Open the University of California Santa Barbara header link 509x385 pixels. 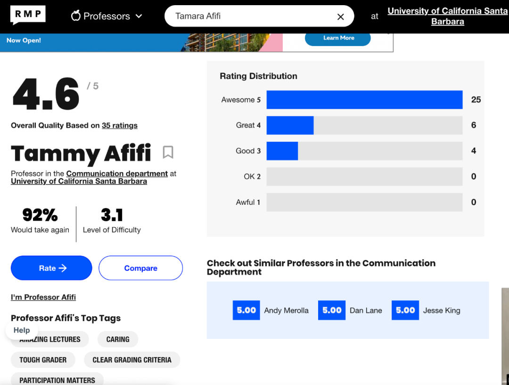click(447, 16)
